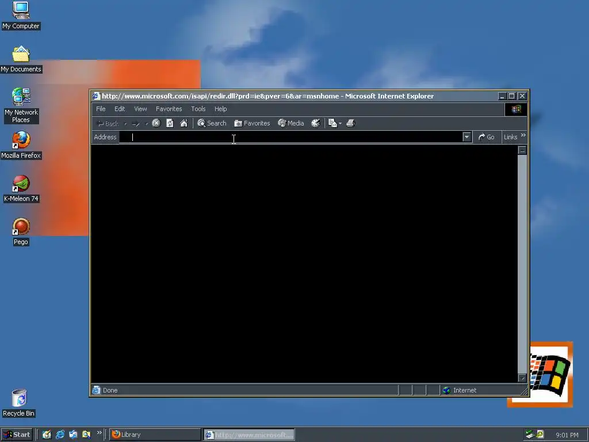The width and height of the screenshot is (589, 442).
Task: Click the network connection tray icon
Action: (x=530, y=435)
